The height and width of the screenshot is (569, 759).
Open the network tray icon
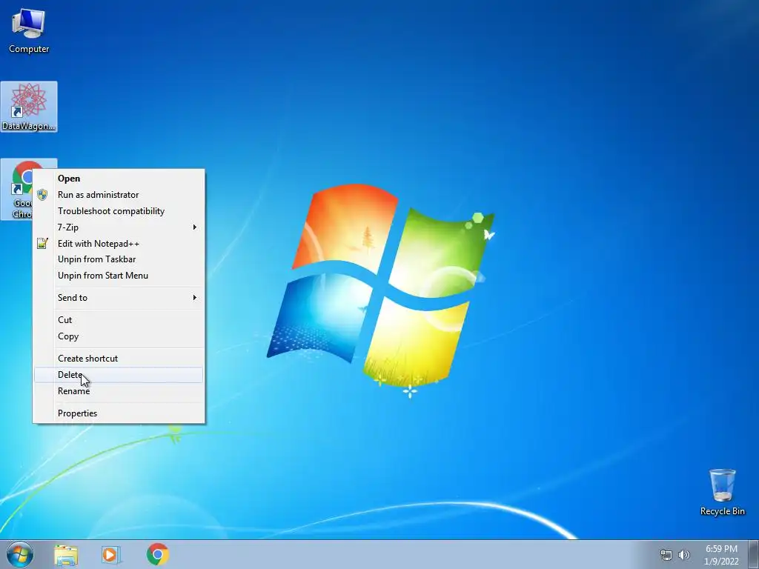[x=666, y=555]
